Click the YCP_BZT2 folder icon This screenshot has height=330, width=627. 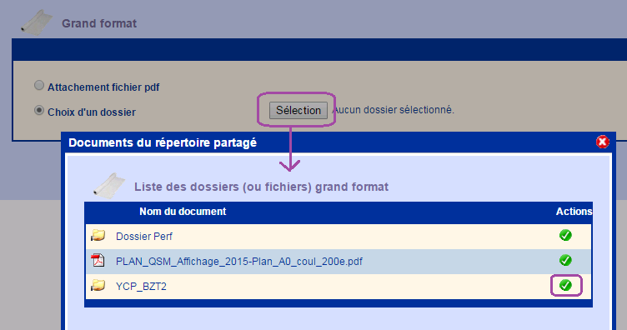click(98, 285)
